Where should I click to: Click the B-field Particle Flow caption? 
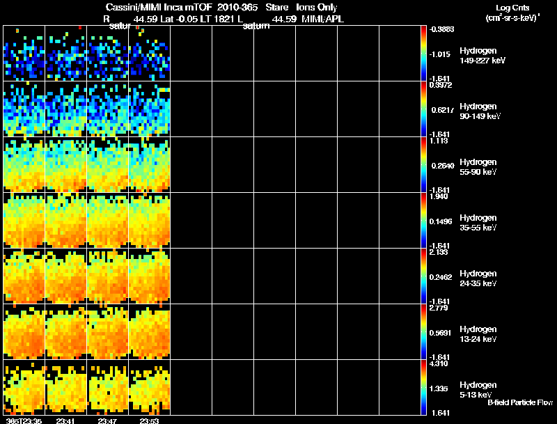[519, 402]
